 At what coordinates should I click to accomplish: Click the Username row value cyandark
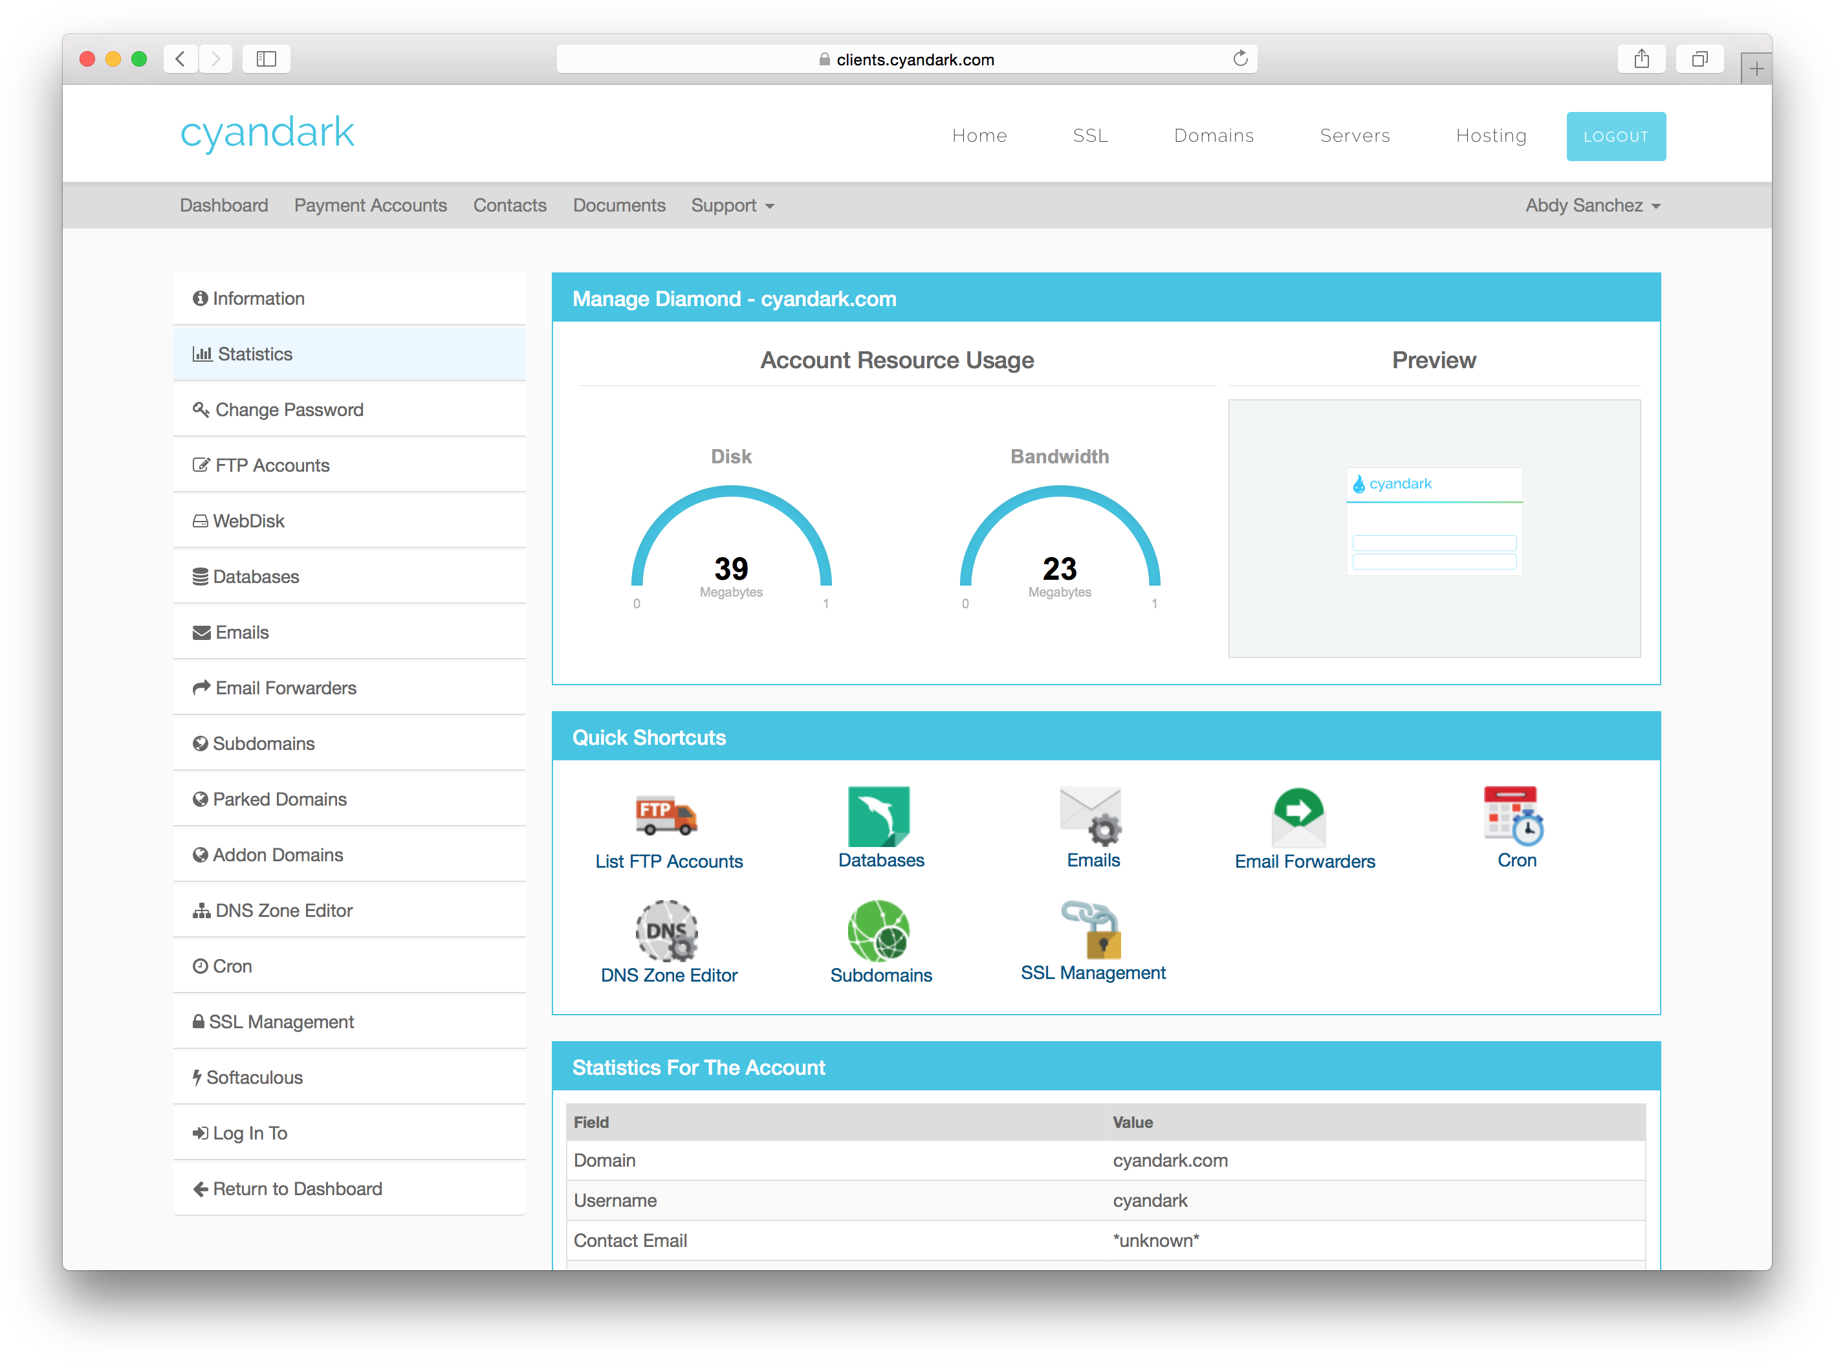(1149, 1200)
